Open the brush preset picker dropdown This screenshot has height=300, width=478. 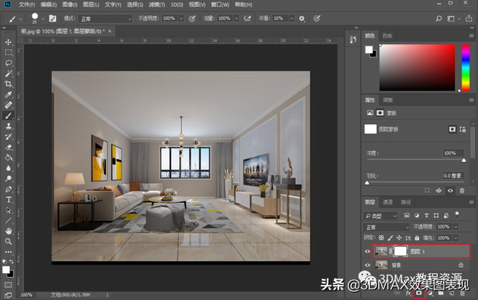coord(43,19)
